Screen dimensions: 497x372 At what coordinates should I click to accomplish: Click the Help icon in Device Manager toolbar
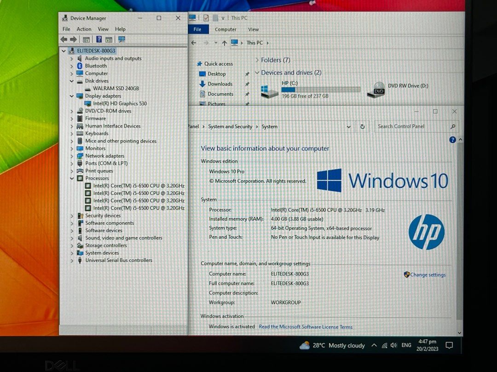click(100, 39)
